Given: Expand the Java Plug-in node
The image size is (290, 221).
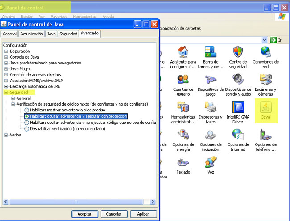Looking at the screenshot, I should pos(6,69).
